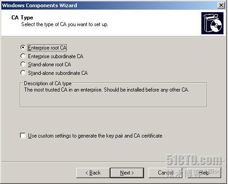Click the 'Description of CA type' group label
228x184 pixels.
pos(48,83)
